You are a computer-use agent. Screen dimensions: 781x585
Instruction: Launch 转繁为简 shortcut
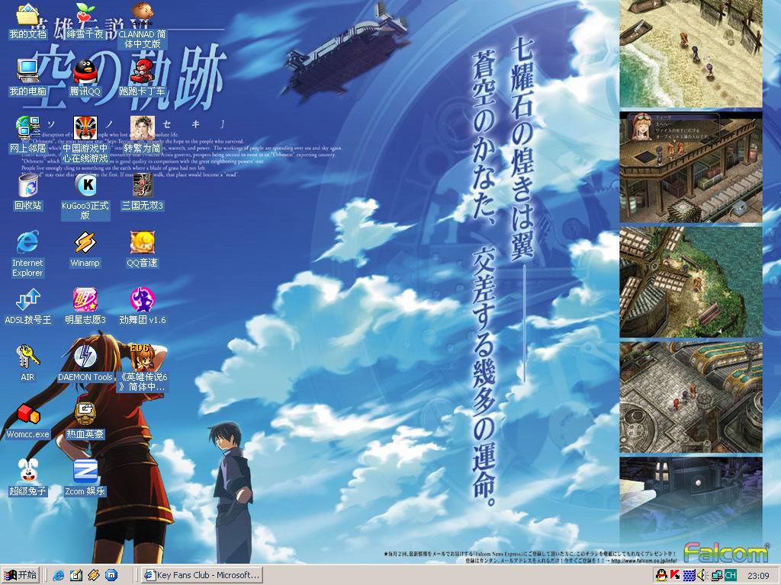(142, 128)
